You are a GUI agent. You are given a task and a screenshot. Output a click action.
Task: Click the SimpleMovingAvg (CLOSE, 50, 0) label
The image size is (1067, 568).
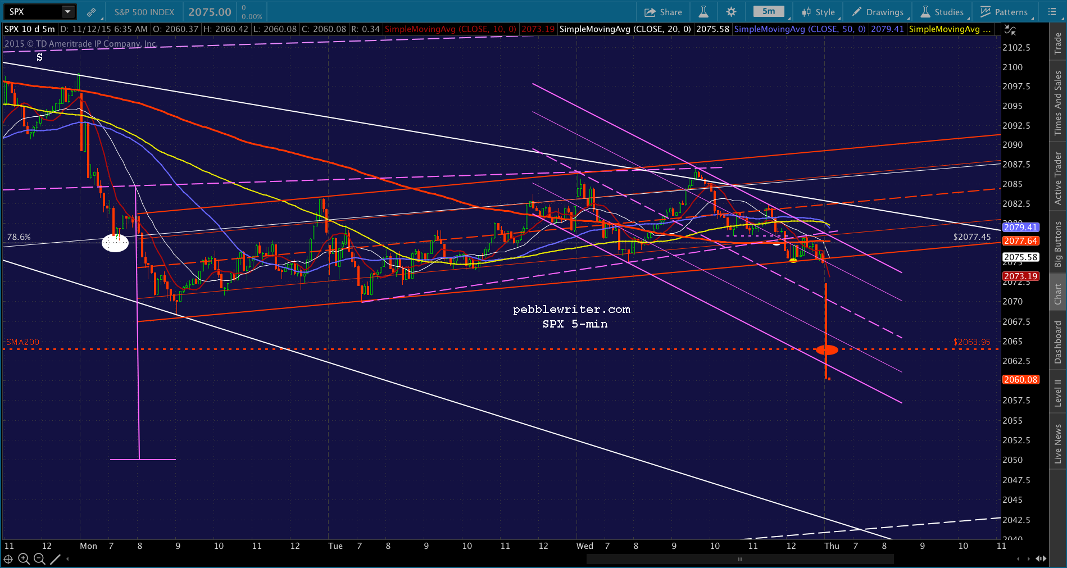[x=800, y=29]
